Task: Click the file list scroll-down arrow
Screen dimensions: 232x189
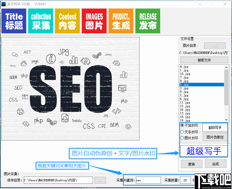Action: (x=226, y=120)
